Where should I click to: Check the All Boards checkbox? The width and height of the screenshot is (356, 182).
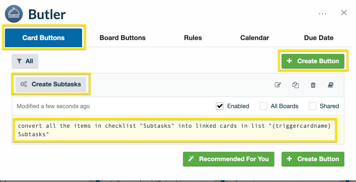tap(263, 106)
